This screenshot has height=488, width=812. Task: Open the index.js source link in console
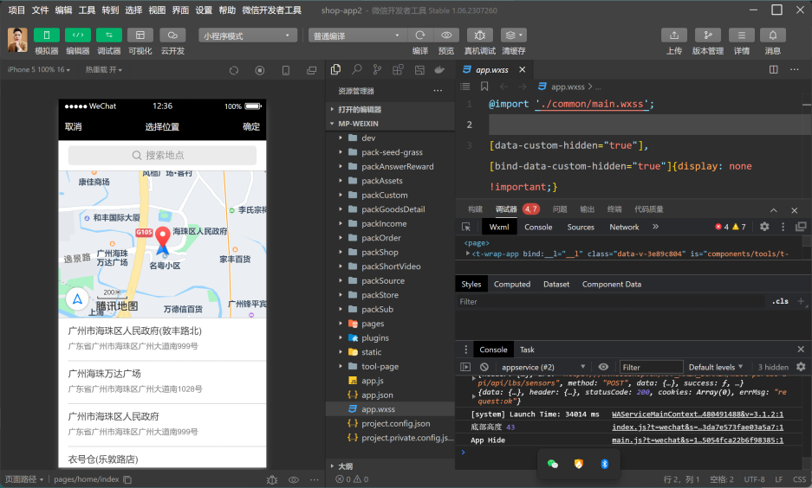pos(698,427)
